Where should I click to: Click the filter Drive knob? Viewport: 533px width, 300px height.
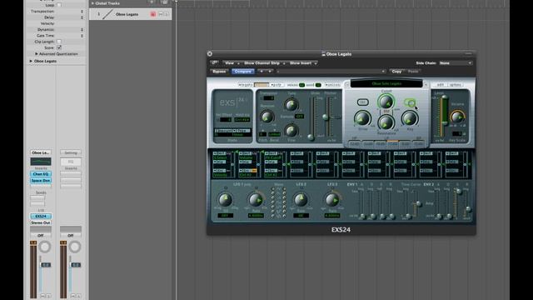[x=362, y=118]
